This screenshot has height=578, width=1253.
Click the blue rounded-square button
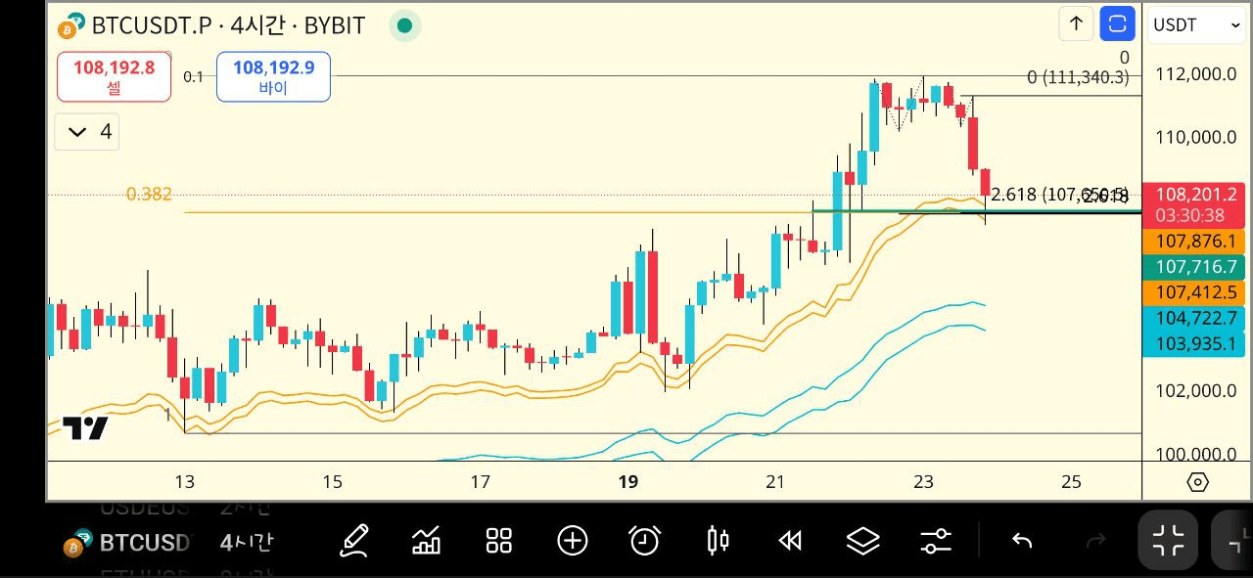pyautogui.click(x=1117, y=23)
